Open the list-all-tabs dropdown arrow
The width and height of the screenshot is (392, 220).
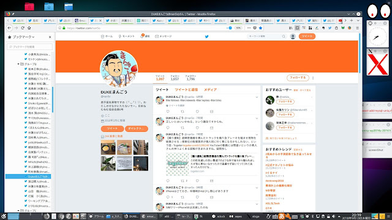click(358, 20)
